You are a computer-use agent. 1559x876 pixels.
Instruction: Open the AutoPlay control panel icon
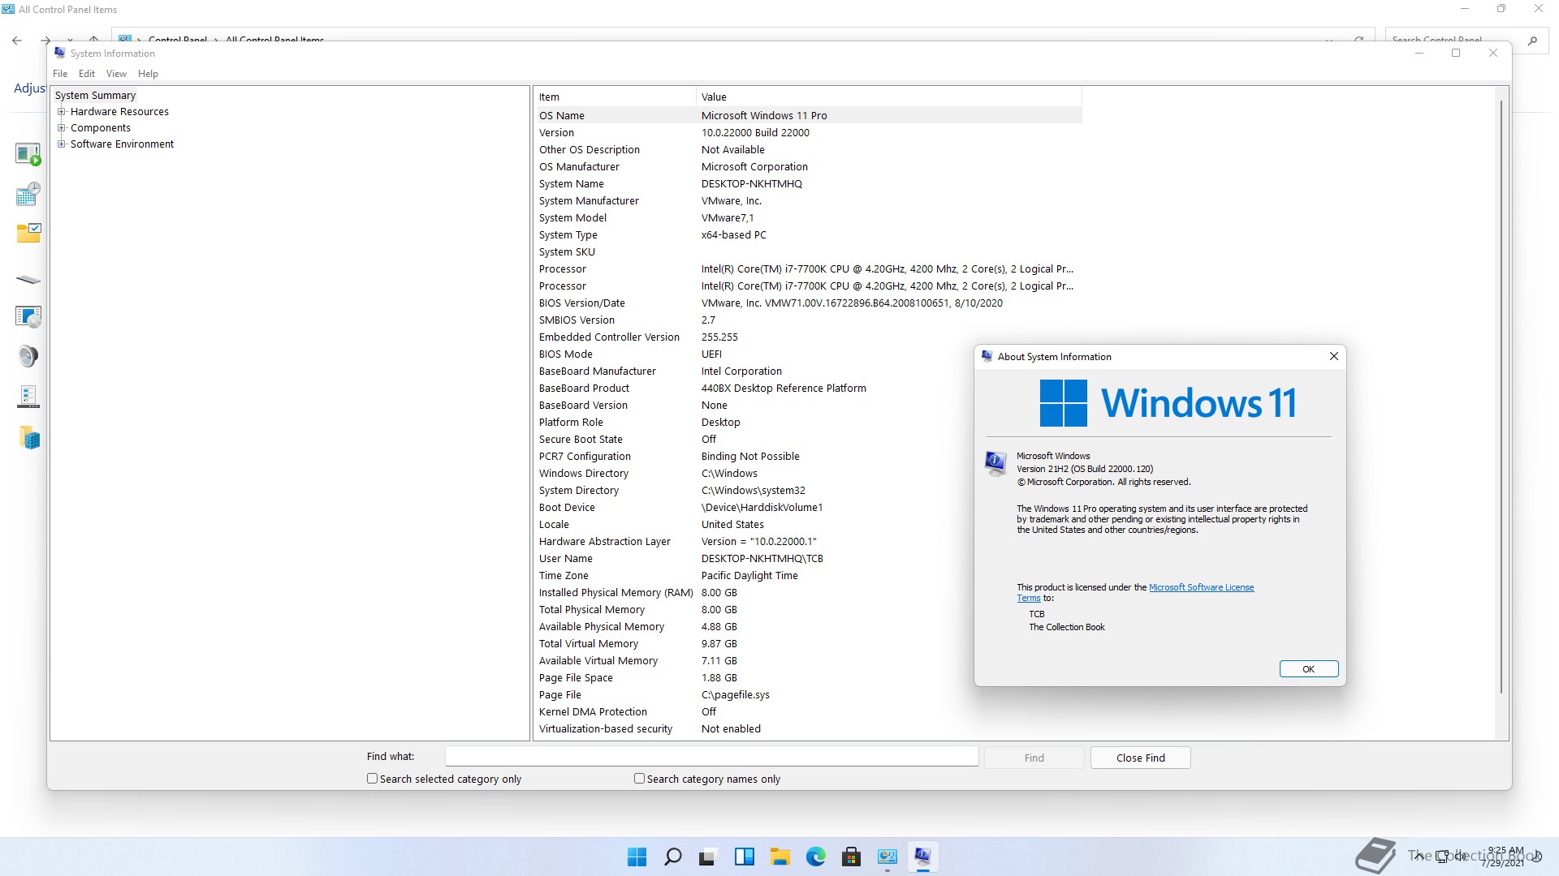(28, 154)
